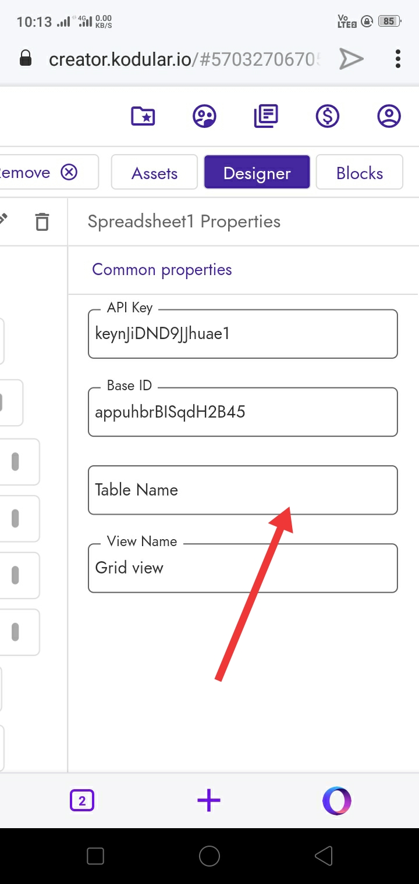Open the account profile icon
The image size is (419, 884).
tap(389, 116)
